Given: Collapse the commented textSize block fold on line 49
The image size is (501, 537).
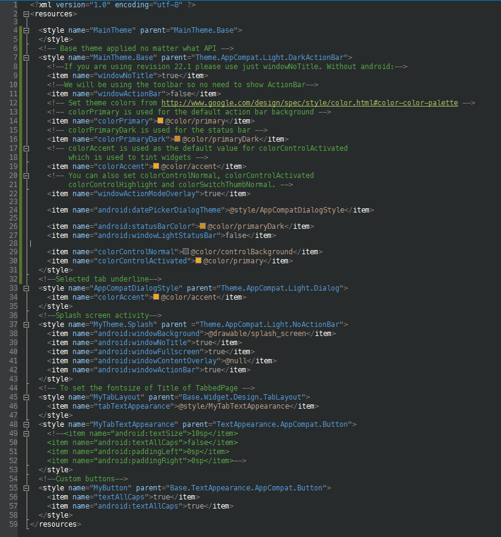Looking at the screenshot, I should (26, 434).
